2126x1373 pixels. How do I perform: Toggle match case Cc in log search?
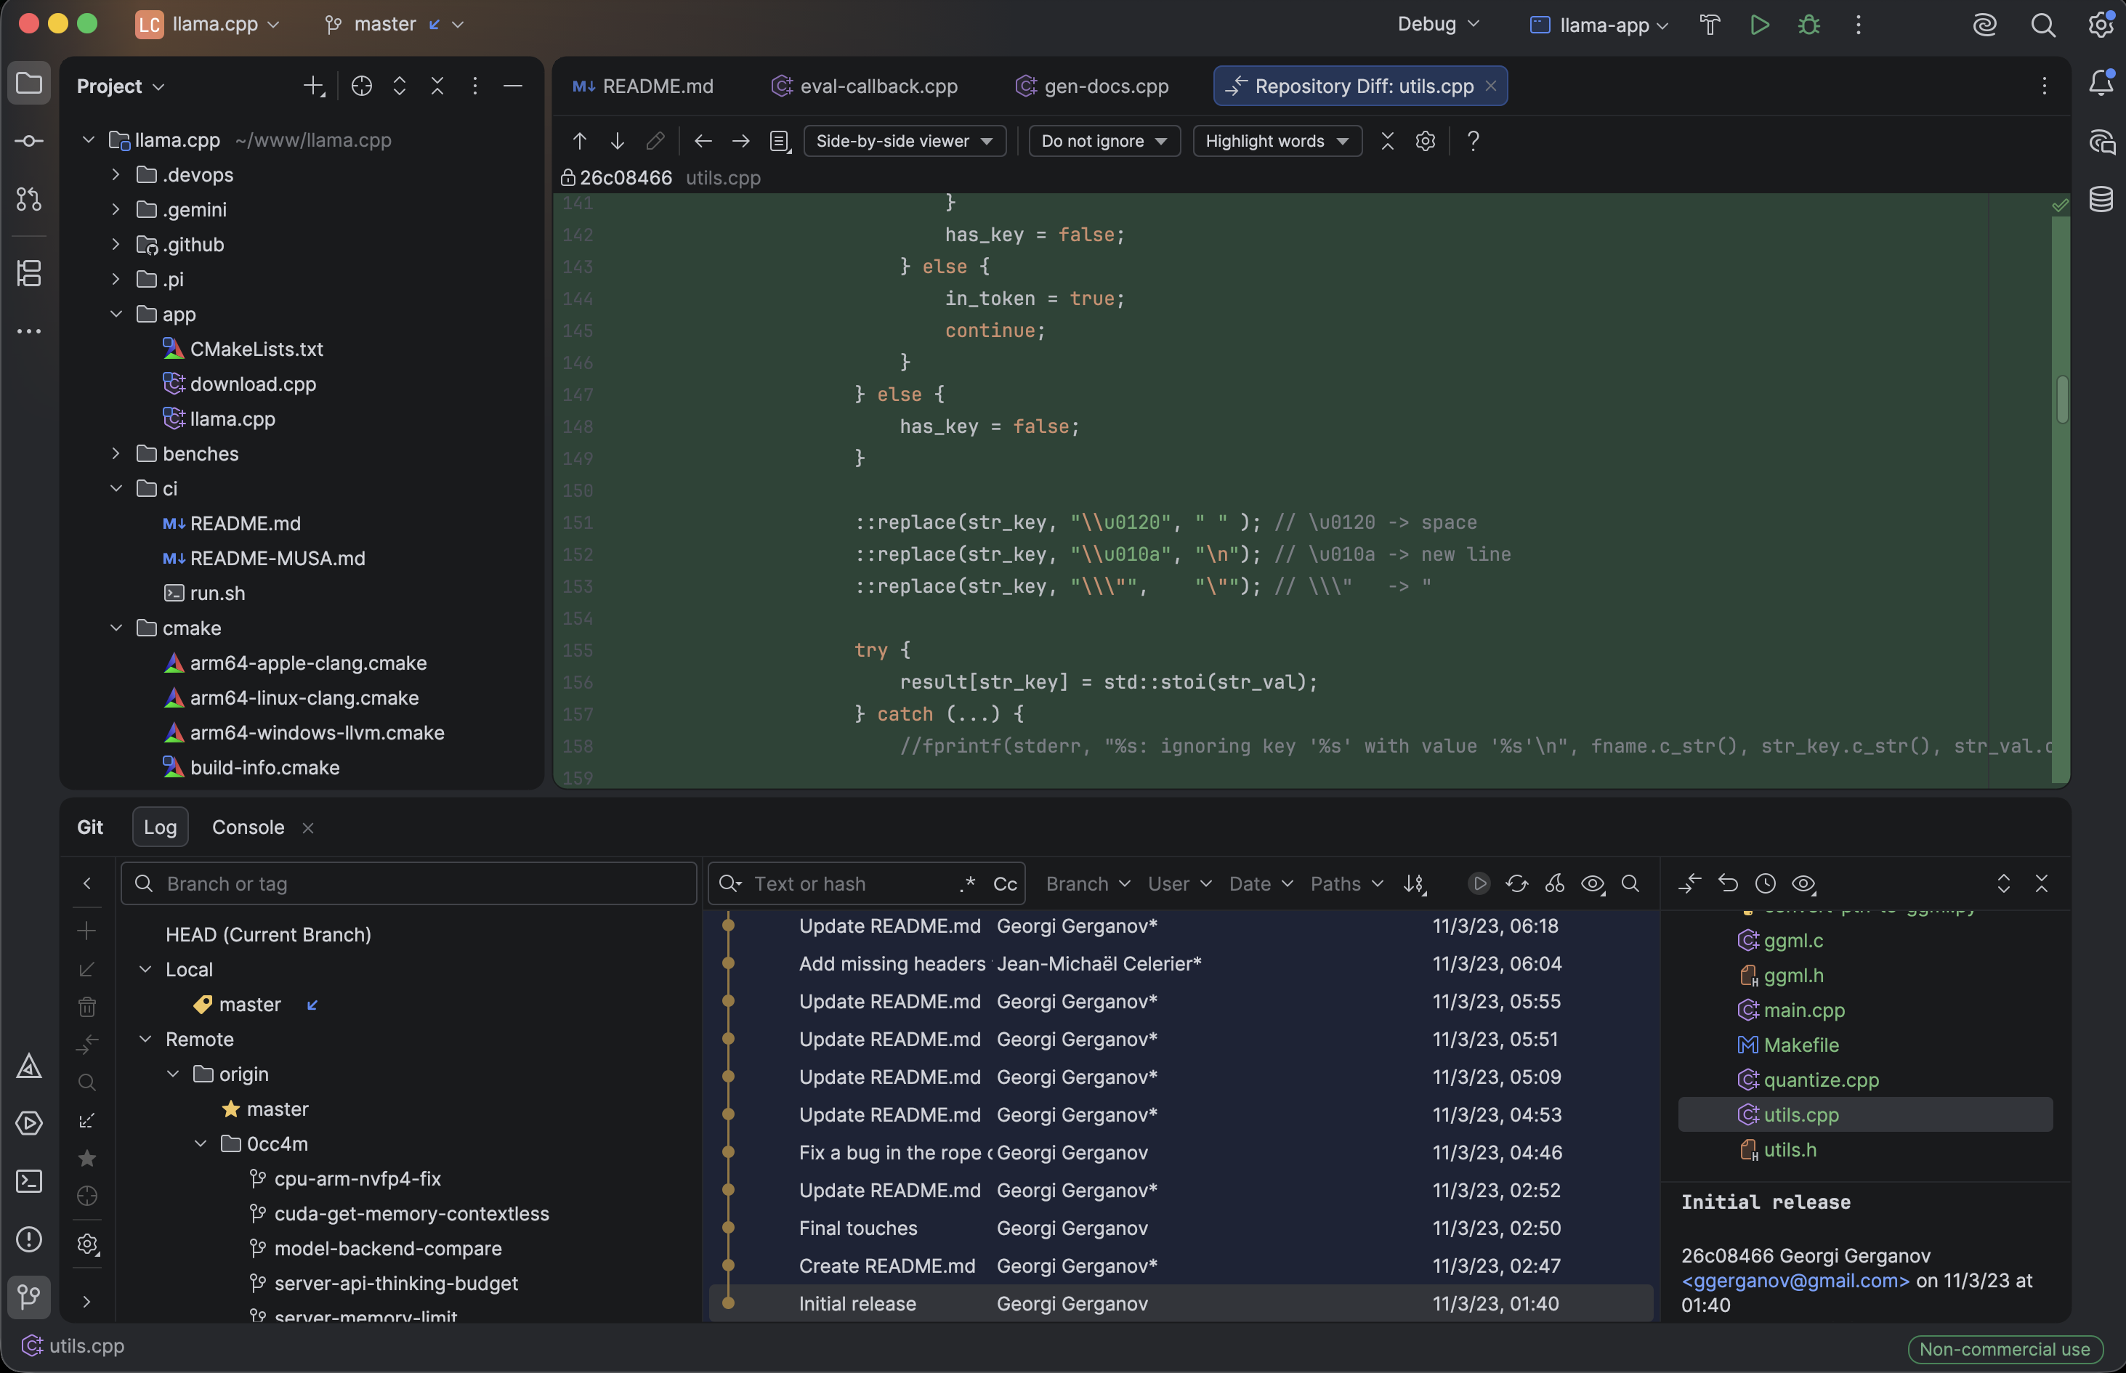click(x=1005, y=883)
